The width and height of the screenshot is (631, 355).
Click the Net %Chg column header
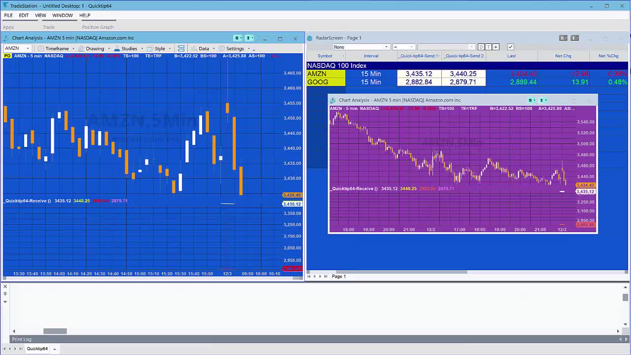pos(608,56)
